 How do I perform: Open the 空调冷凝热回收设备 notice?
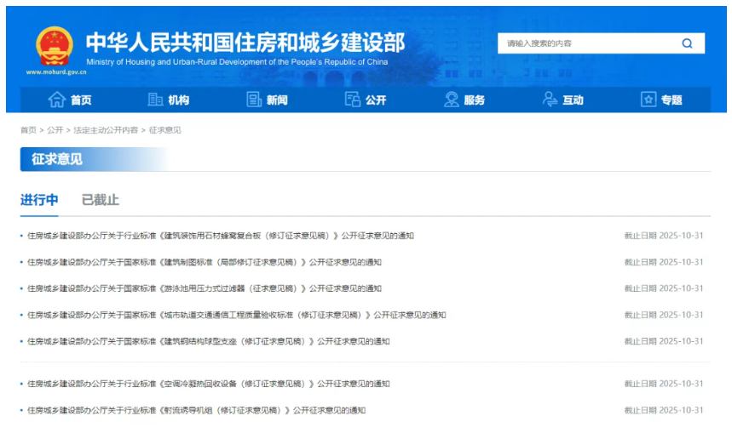[208, 384]
